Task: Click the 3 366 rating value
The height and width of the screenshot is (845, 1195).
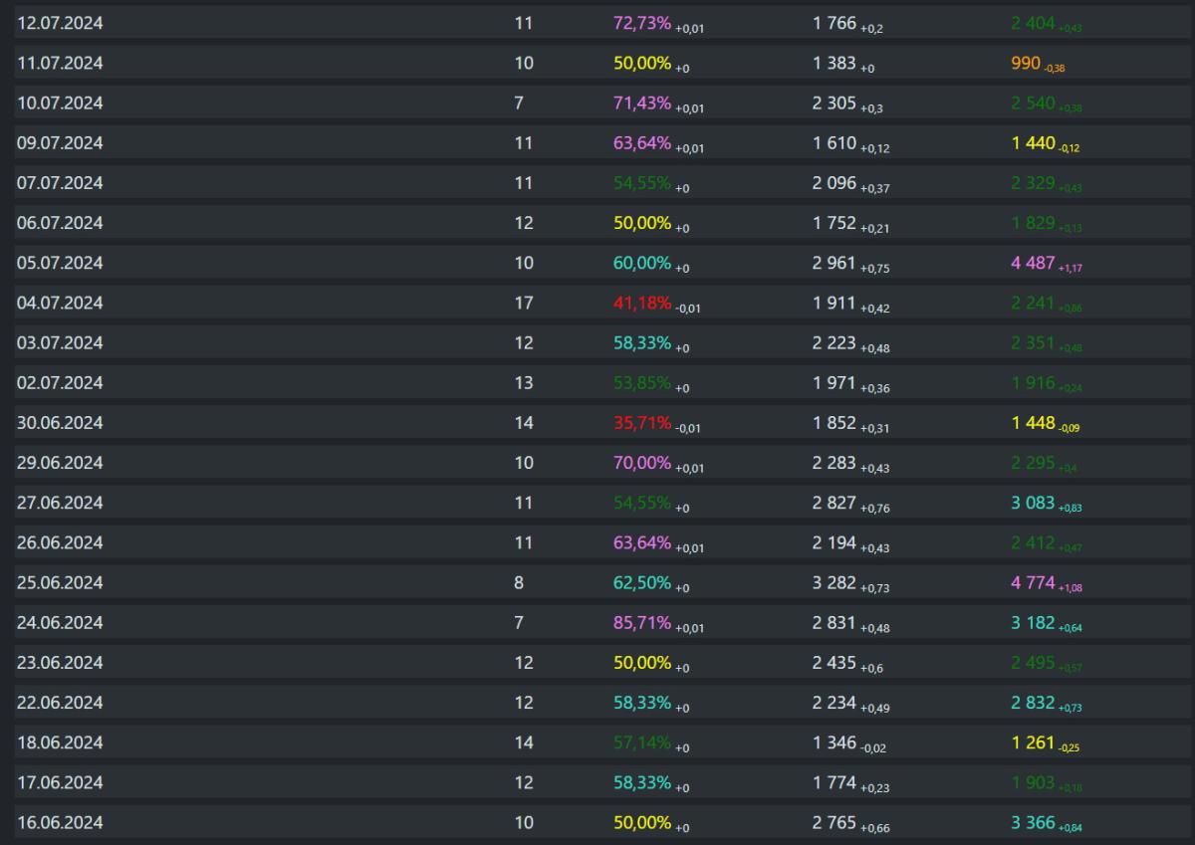Action: 1033,822
